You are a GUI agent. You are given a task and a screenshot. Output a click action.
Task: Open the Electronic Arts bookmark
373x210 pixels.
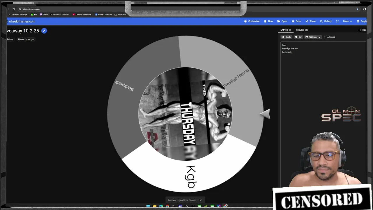coord(18,14)
